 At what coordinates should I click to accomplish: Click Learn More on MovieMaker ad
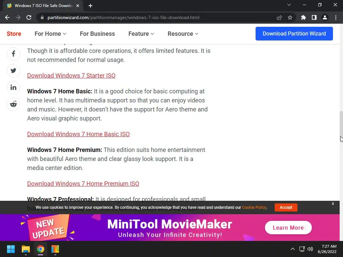point(288,228)
